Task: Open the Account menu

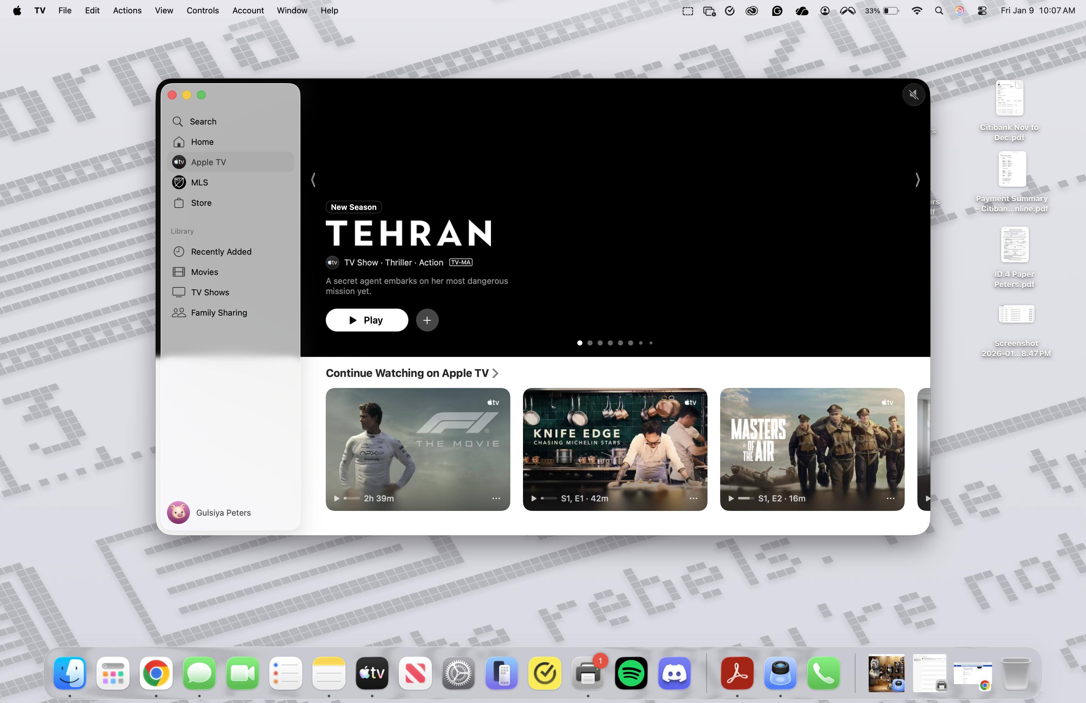Action: (x=248, y=10)
